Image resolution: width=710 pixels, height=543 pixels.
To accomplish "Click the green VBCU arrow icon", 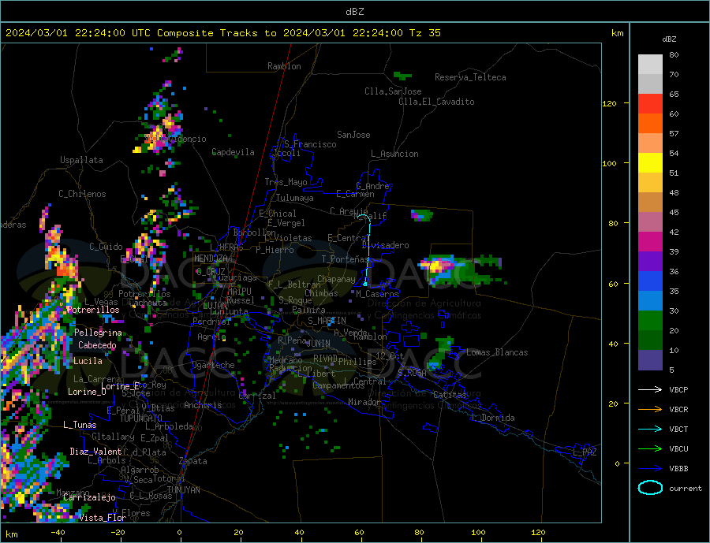I will pyautogui.click(x=649, y=448).
